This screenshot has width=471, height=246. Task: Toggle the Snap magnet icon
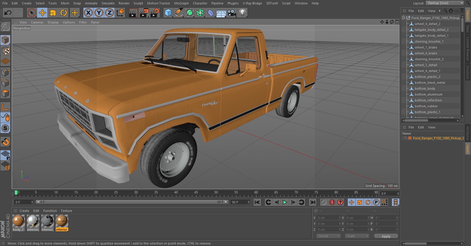coord(6,142)
